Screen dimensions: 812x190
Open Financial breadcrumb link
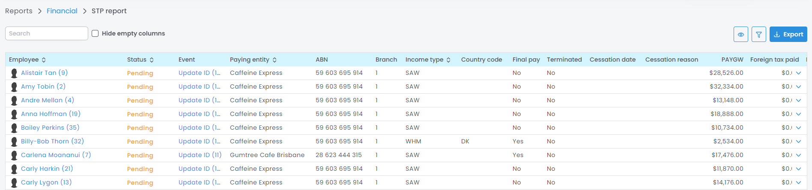tap(62, 11)
